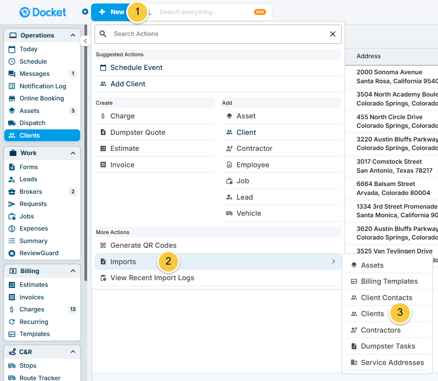Collapse the Operations section
Viewport: 438px width, 381px height.
(72, 35)
